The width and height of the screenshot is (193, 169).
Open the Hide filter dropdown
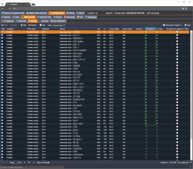[x=64, y=25]
